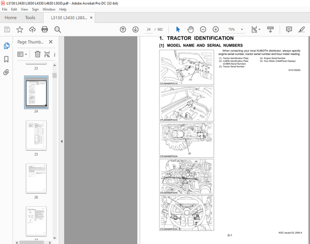This screenshot has width=310, height=244.
Task: Open the fit page display options icon
Action: pyautogui.click(x=254, y=29)
